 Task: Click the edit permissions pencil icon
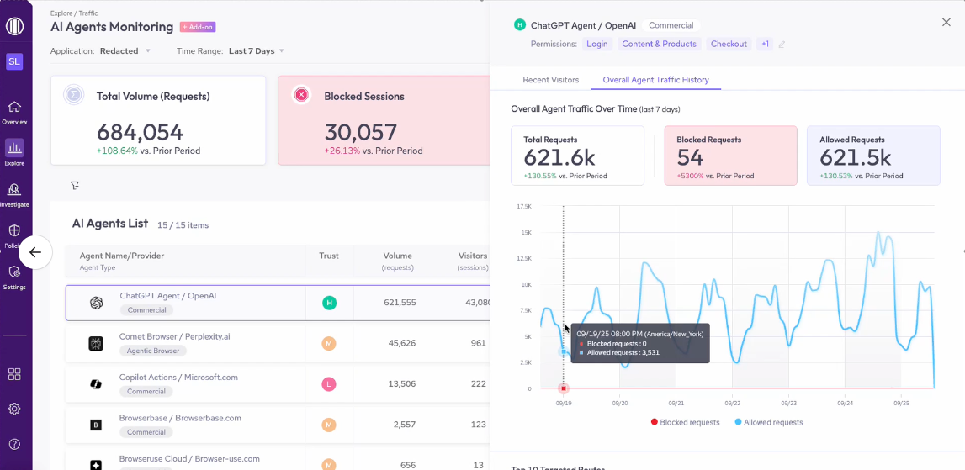click(x=782, y=45)
